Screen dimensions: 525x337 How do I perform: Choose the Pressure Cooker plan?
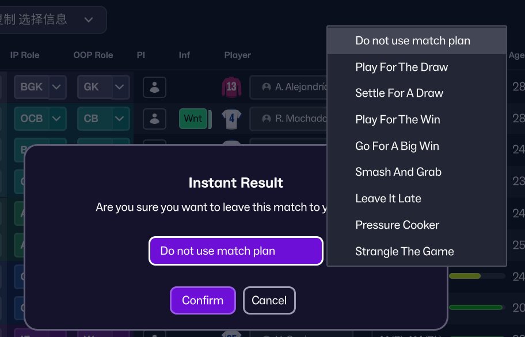[x=397, y=225]
